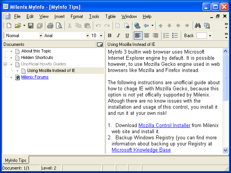The image size is (231, 173).
Task: Toggle Underline formatting
Action: 127,36
